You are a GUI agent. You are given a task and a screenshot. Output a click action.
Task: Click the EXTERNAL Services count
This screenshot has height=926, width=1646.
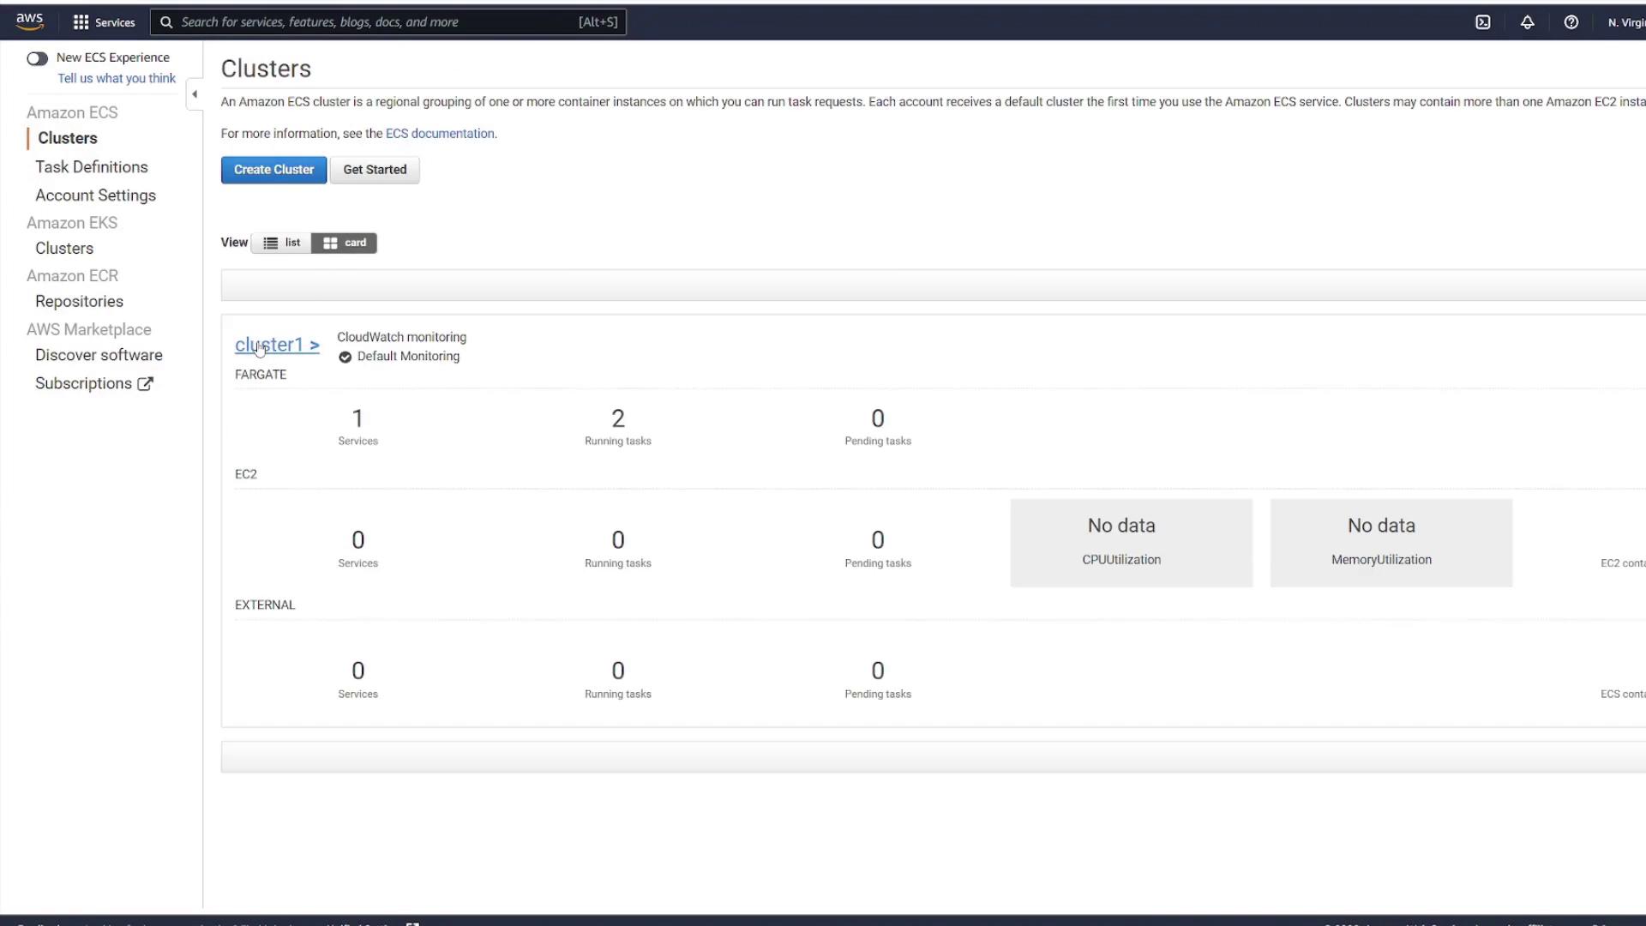click(357, 670)
